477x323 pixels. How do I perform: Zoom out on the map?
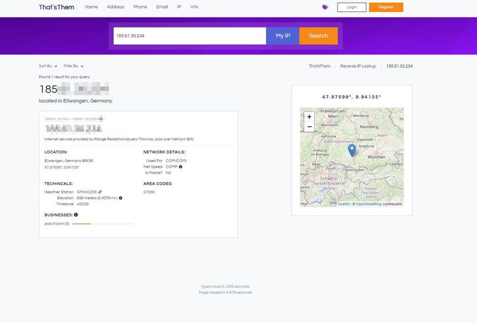coord(309,127)
